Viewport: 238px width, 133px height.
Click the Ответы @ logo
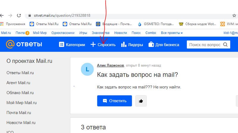(24, 44)
